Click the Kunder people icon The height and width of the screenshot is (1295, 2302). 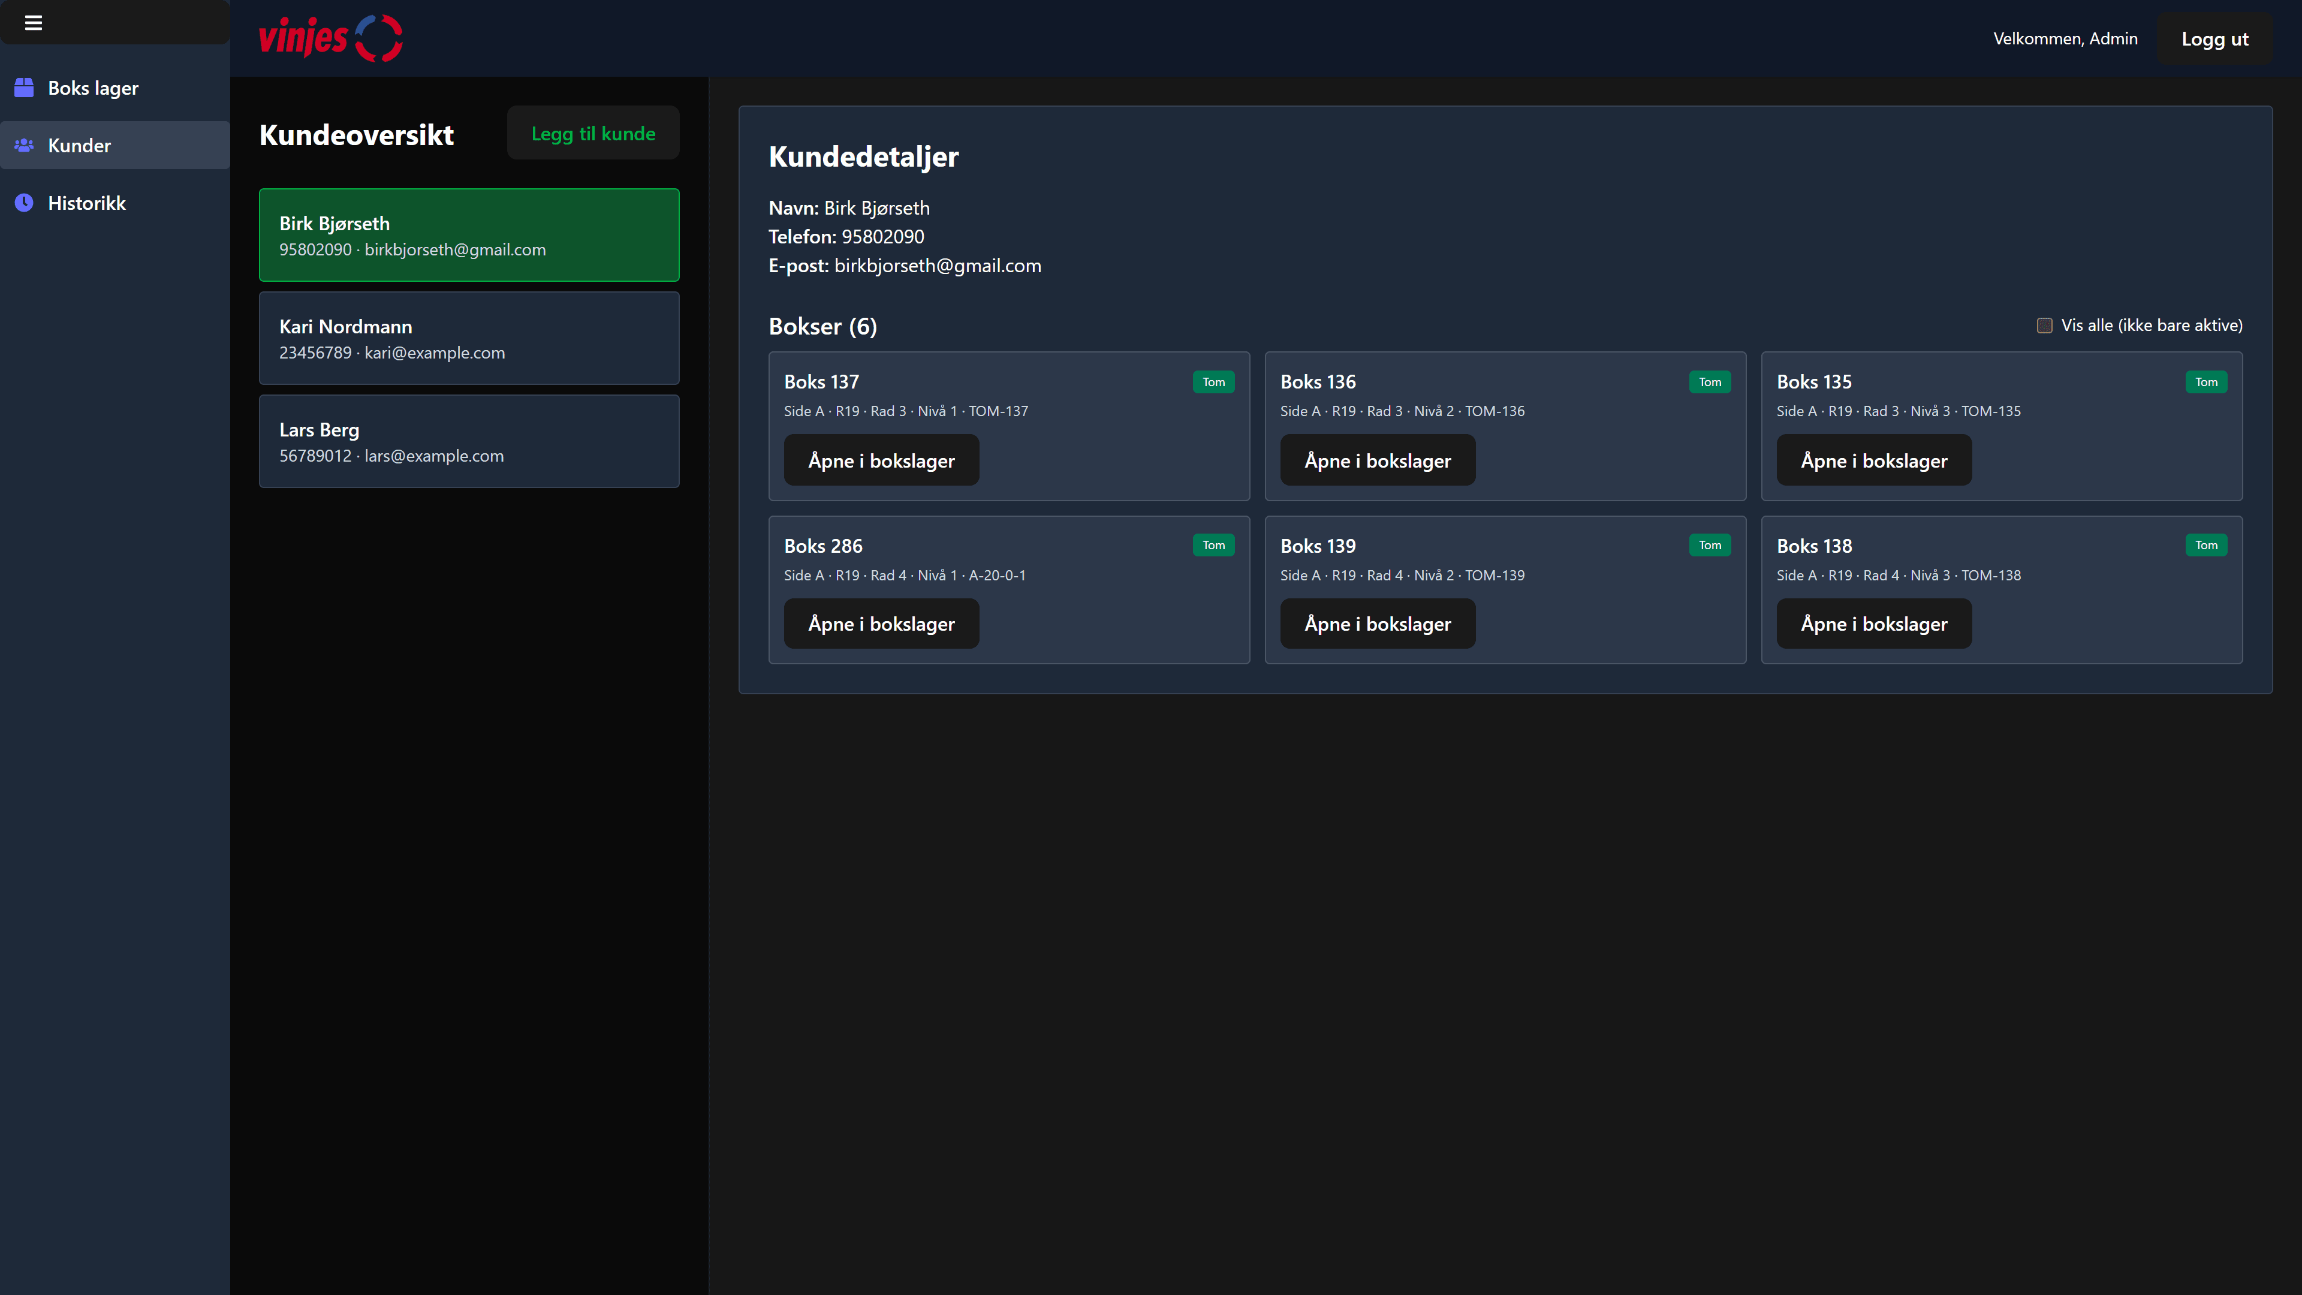(24, 144)
